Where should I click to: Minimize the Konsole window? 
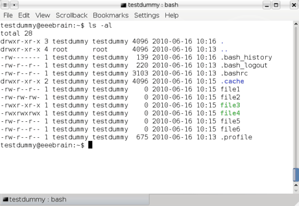[267, 5]
